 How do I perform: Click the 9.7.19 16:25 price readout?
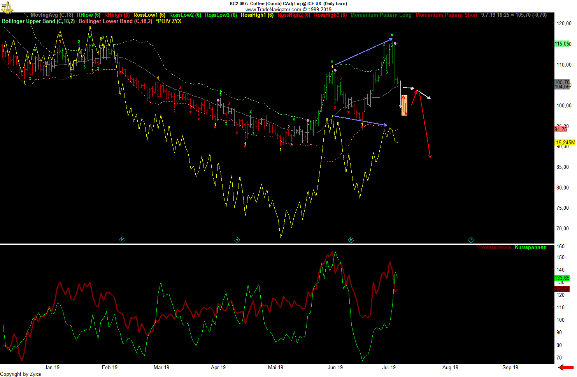[x=514, y=15]
